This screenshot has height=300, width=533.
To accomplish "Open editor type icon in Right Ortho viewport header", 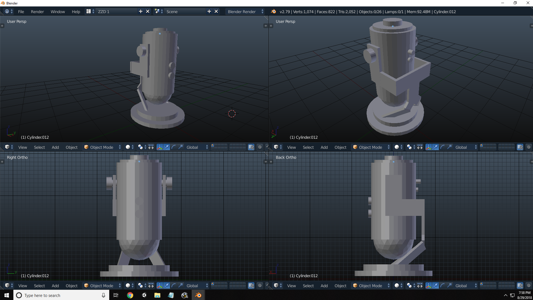I will tap(9, 286).
